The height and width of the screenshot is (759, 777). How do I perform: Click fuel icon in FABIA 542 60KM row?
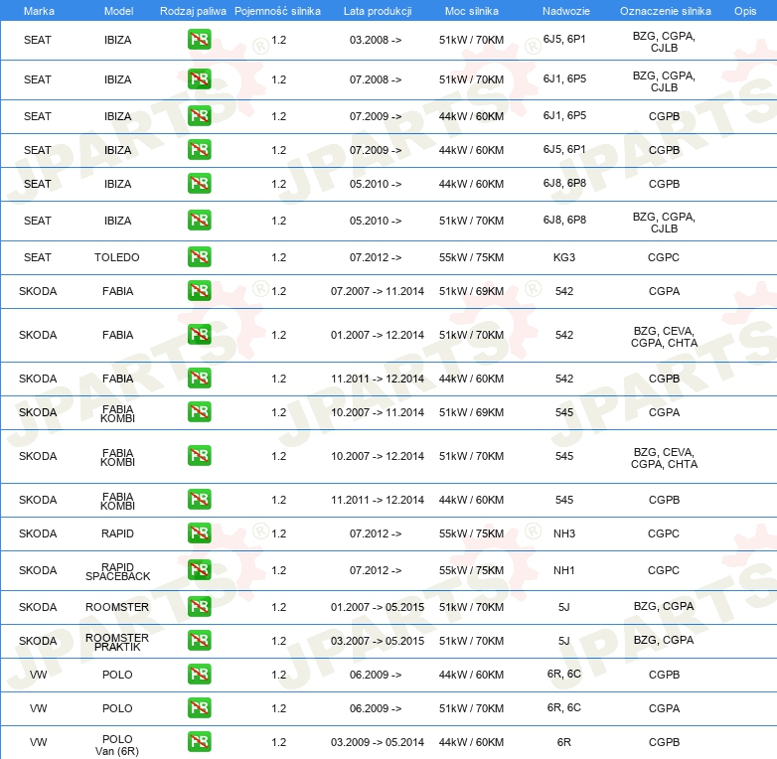pos(199,379)
